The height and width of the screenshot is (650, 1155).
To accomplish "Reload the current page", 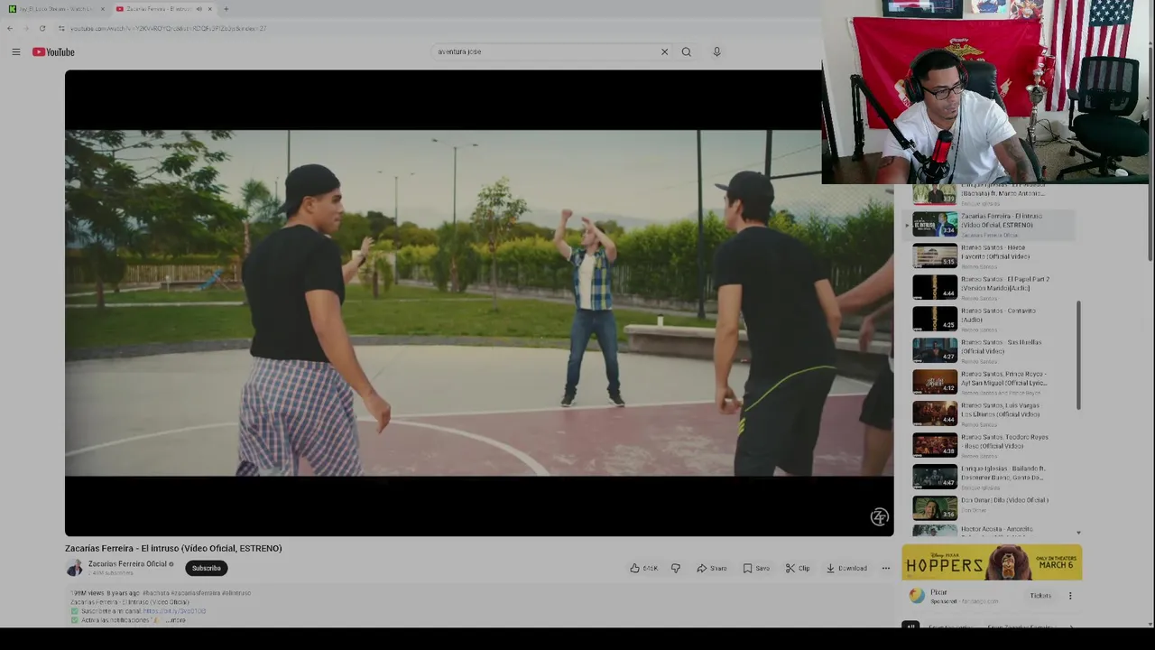I will point(42,28).
